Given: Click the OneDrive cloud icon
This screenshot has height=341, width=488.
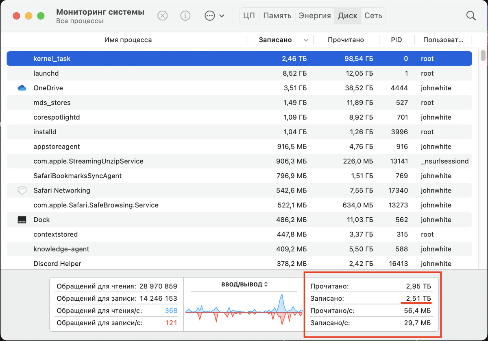Looking at the screenshot, I should click(22, 88).
